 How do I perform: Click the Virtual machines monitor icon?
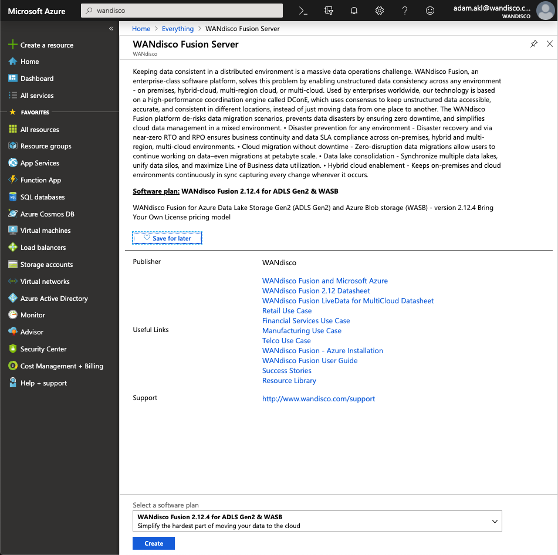point(12,230)
